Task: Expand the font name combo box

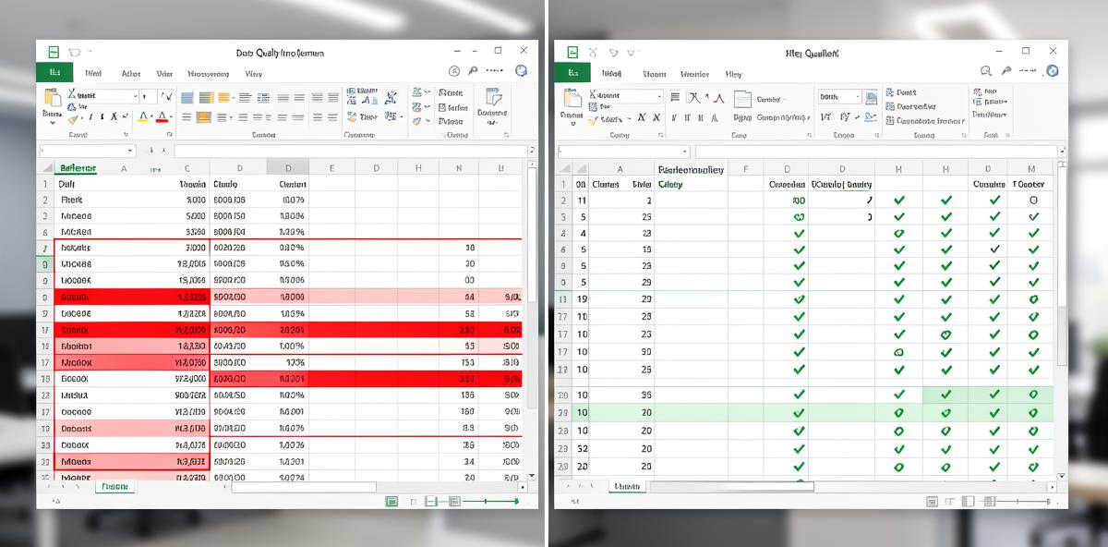Action: pyautogui.click(x=136, y=95)
